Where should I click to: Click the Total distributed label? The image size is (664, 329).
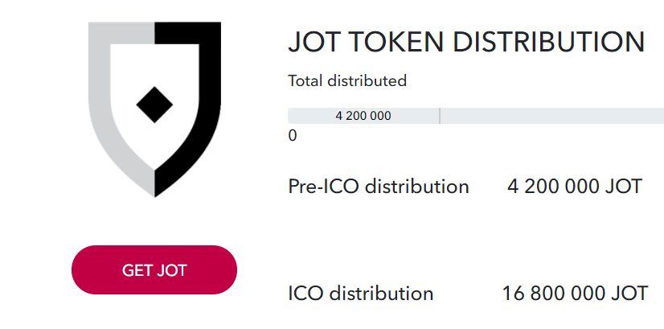click(x=347, y=80)
